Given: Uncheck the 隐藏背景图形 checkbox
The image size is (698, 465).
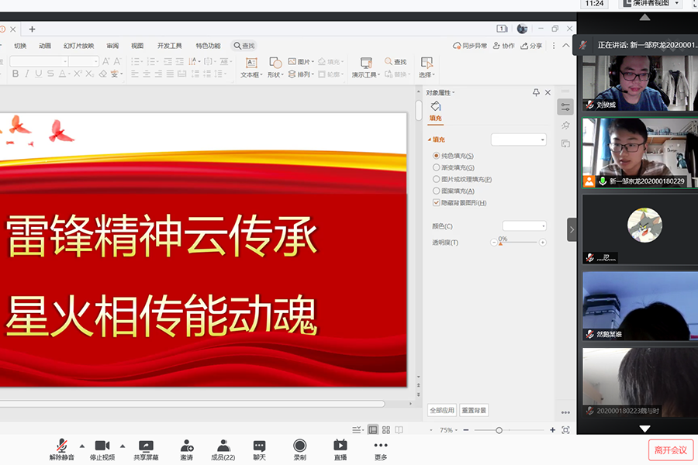Looking at the screenshot, I should (x=436, y=202).
